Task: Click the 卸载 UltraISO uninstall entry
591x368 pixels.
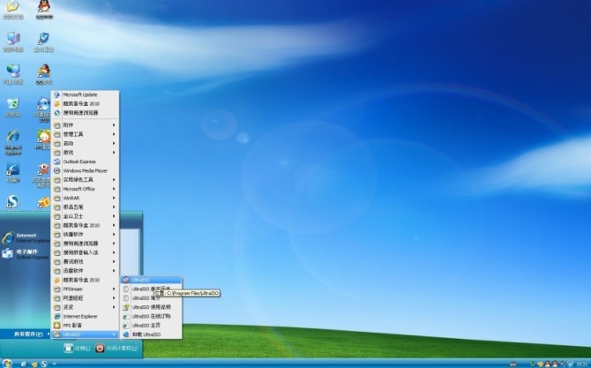Action: point(146,334)
